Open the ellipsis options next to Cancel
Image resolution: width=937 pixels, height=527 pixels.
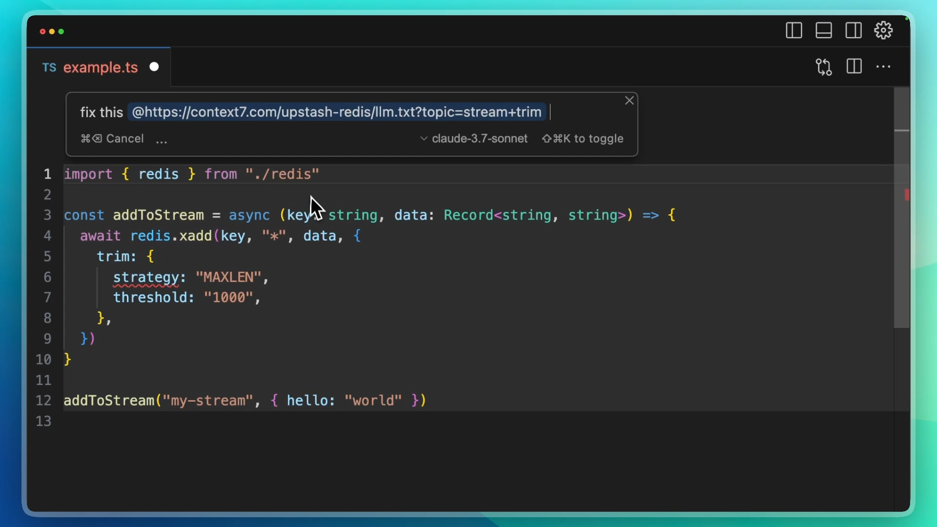[162, 140]
